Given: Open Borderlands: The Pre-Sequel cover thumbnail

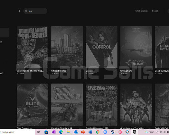Looking at the screenshot, I should [x=33, y=47].
